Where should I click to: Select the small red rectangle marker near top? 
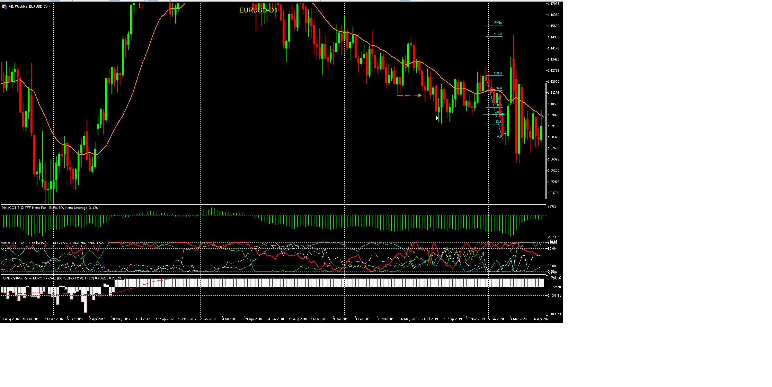[x=141, y=6]
